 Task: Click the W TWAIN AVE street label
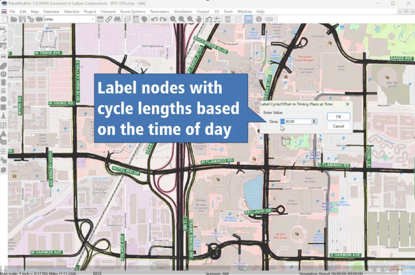(48, 53)
